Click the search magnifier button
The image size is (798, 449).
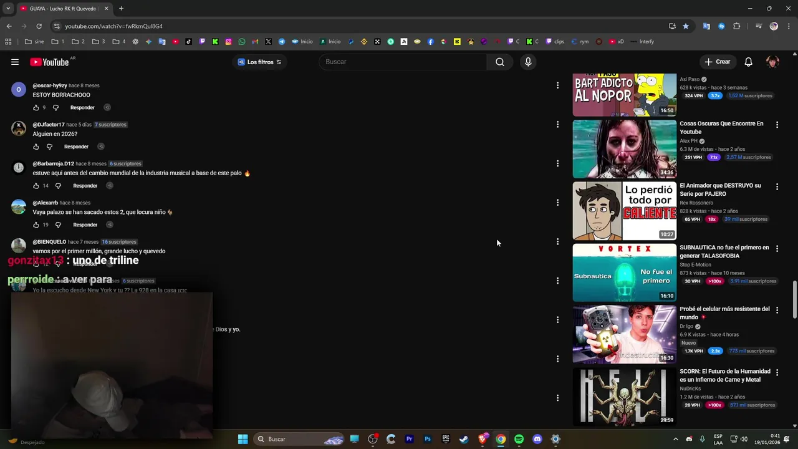coord(500,62)
